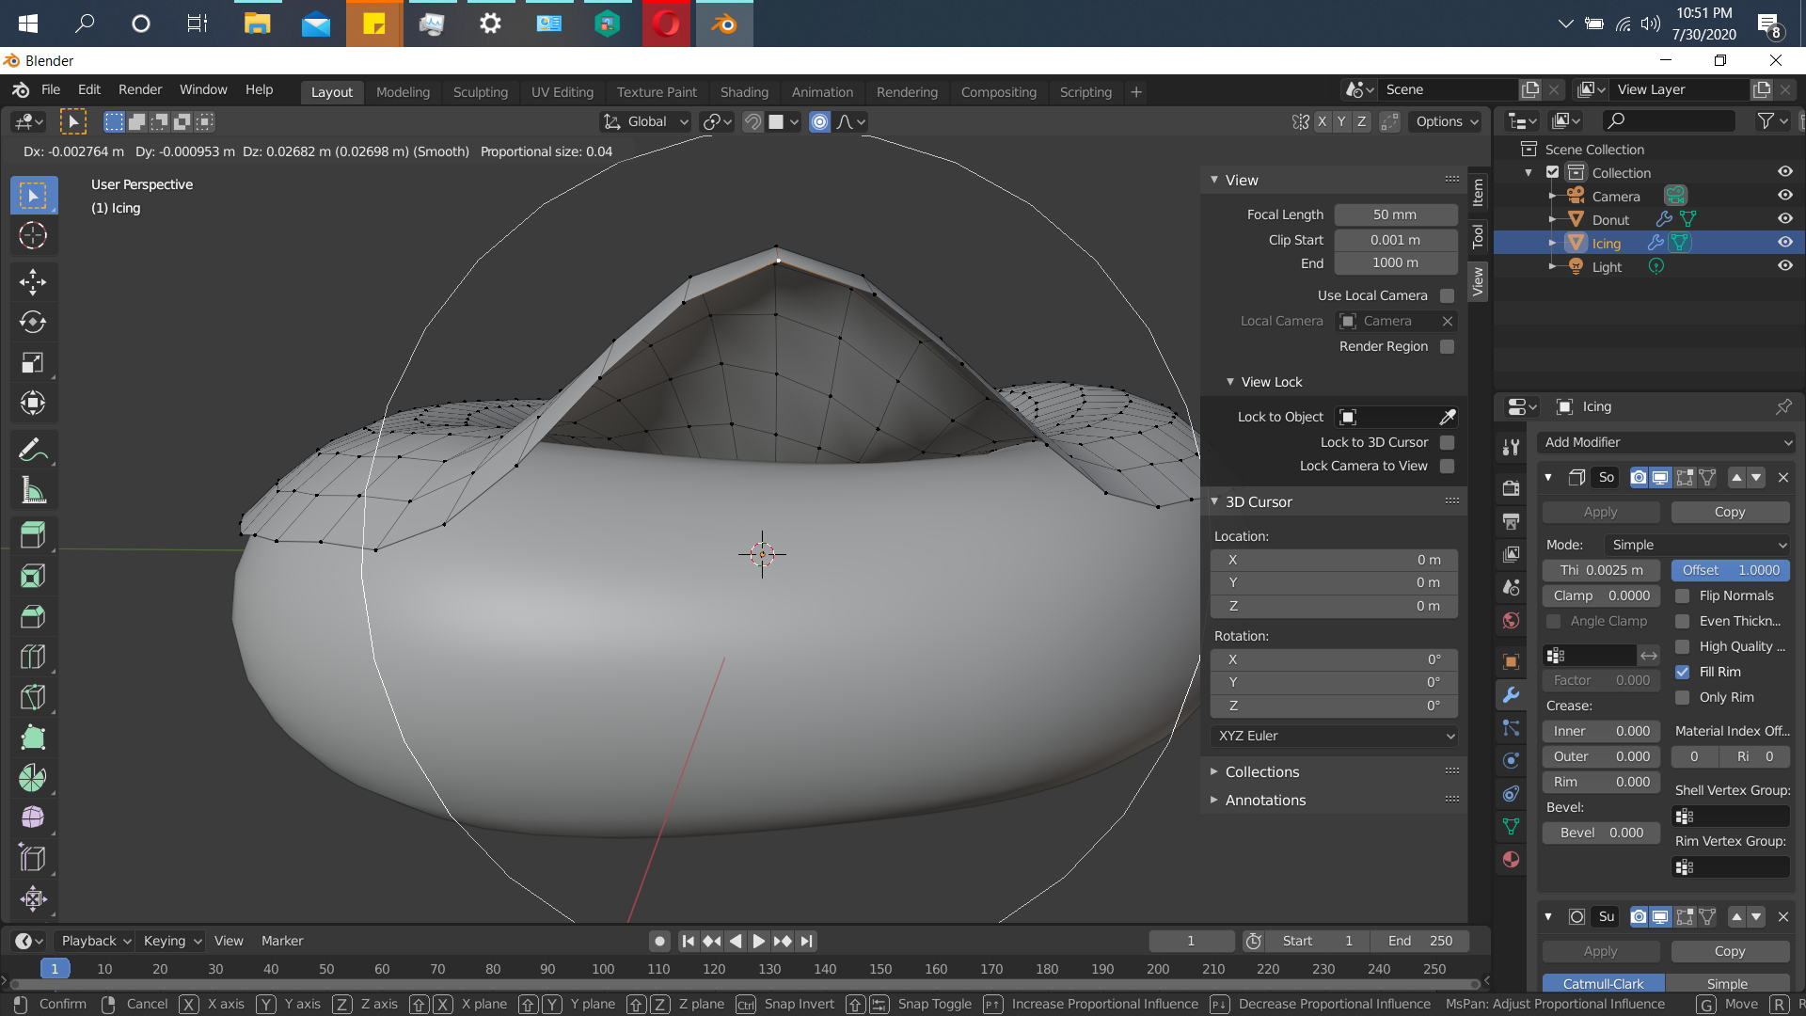
Task: Toggle proportional editing icon in header
Action: point(820,121)
